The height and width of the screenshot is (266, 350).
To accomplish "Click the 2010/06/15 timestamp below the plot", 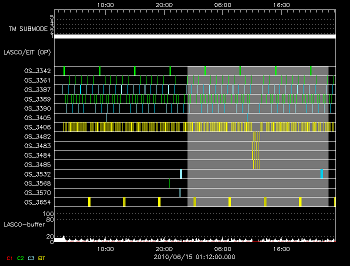I will 194,257.
